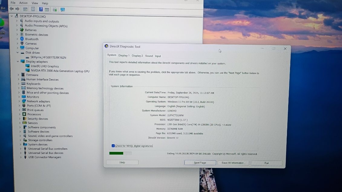Click the Next Page button
This screenshot has width=342, height=192.
[x=200, y=163]
